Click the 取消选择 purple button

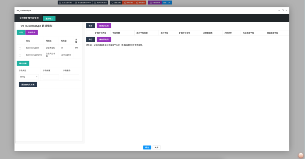32,32
